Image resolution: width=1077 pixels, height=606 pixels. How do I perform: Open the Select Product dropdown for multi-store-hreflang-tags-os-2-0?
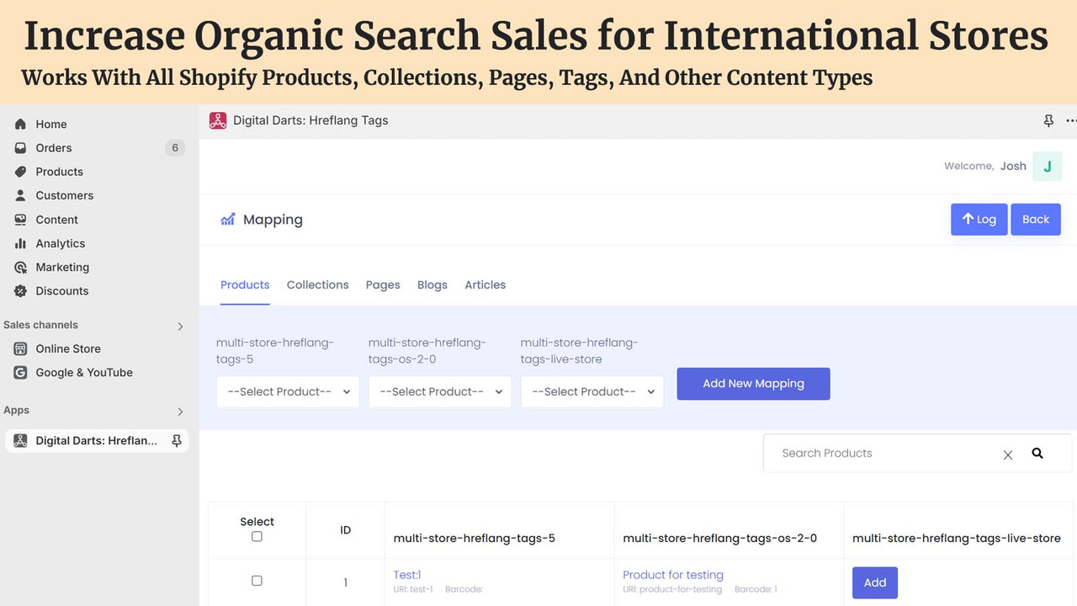(439, 391)
